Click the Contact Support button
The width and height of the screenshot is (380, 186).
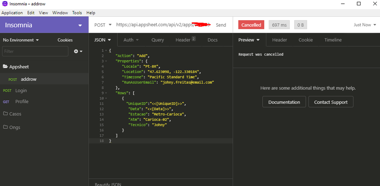331,102
